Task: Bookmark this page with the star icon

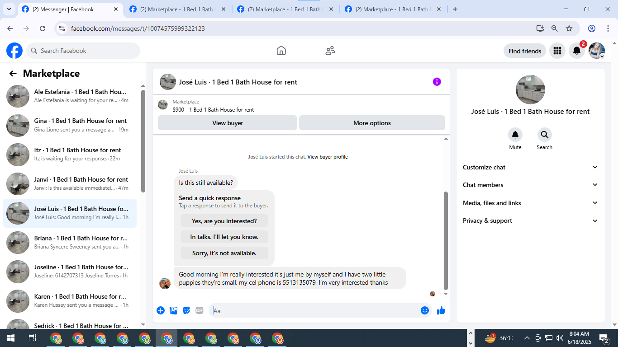Action: click(569, 28)
